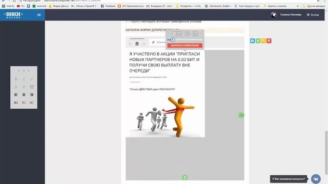Image resolution: width=328 pixels, height=184 pixels.
Task: Toggle bold in the floating text panel
Action: coord(16,79)
